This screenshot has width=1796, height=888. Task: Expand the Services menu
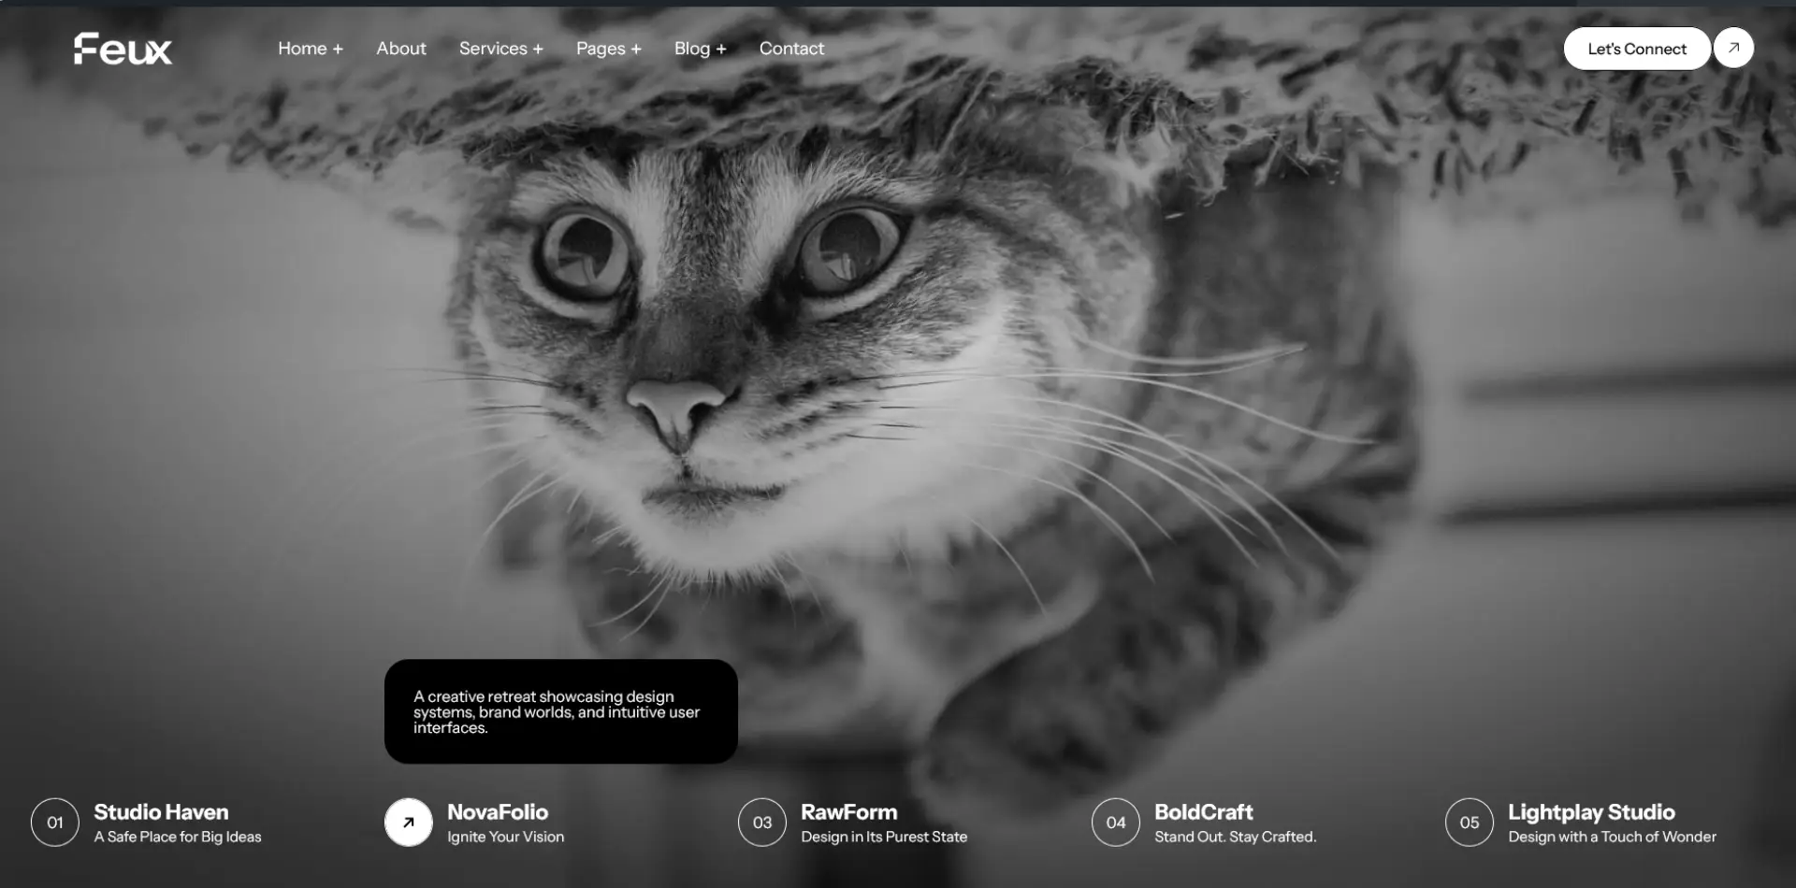[501, 49]
